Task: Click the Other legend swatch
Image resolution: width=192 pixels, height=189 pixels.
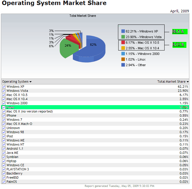Action: point(123,65)
